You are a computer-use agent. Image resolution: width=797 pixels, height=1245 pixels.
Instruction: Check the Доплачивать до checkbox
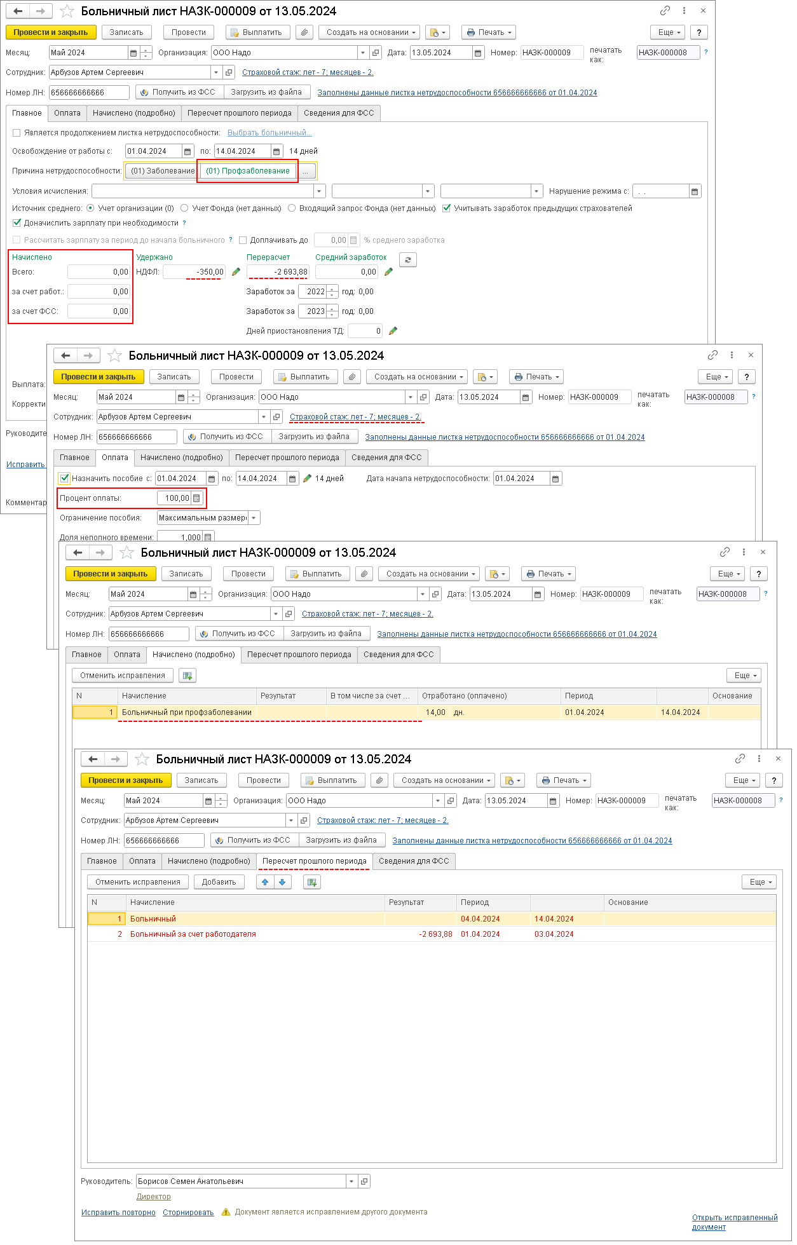tap(243, 240)
